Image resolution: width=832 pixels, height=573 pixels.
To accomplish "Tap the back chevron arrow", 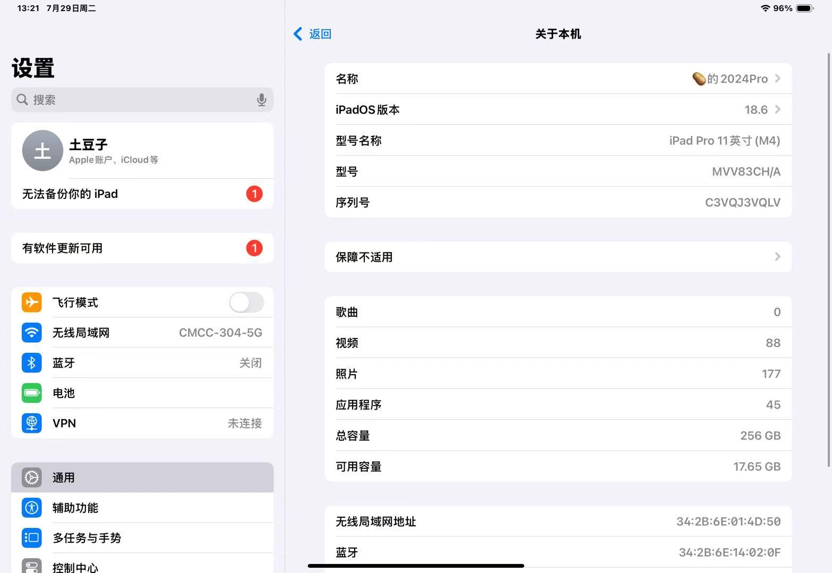I will point(298,34).
